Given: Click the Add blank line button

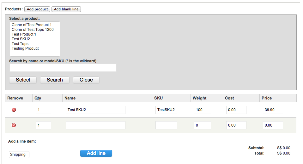Looking at the screenshot, I should click(x=66, y=9).
